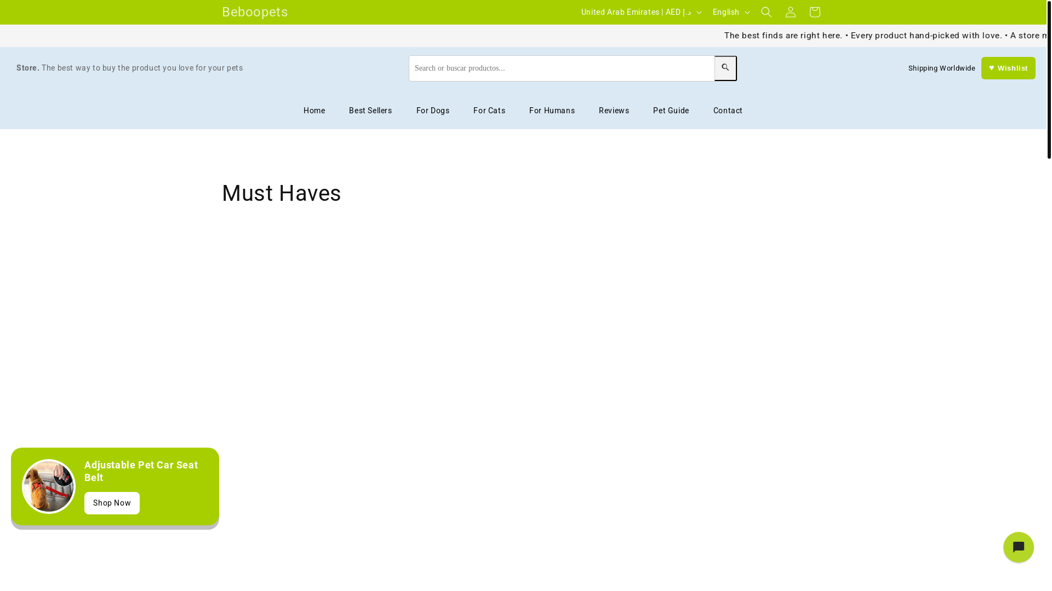
Task: Open the chat widget bubble
Action: [1018, 547]
